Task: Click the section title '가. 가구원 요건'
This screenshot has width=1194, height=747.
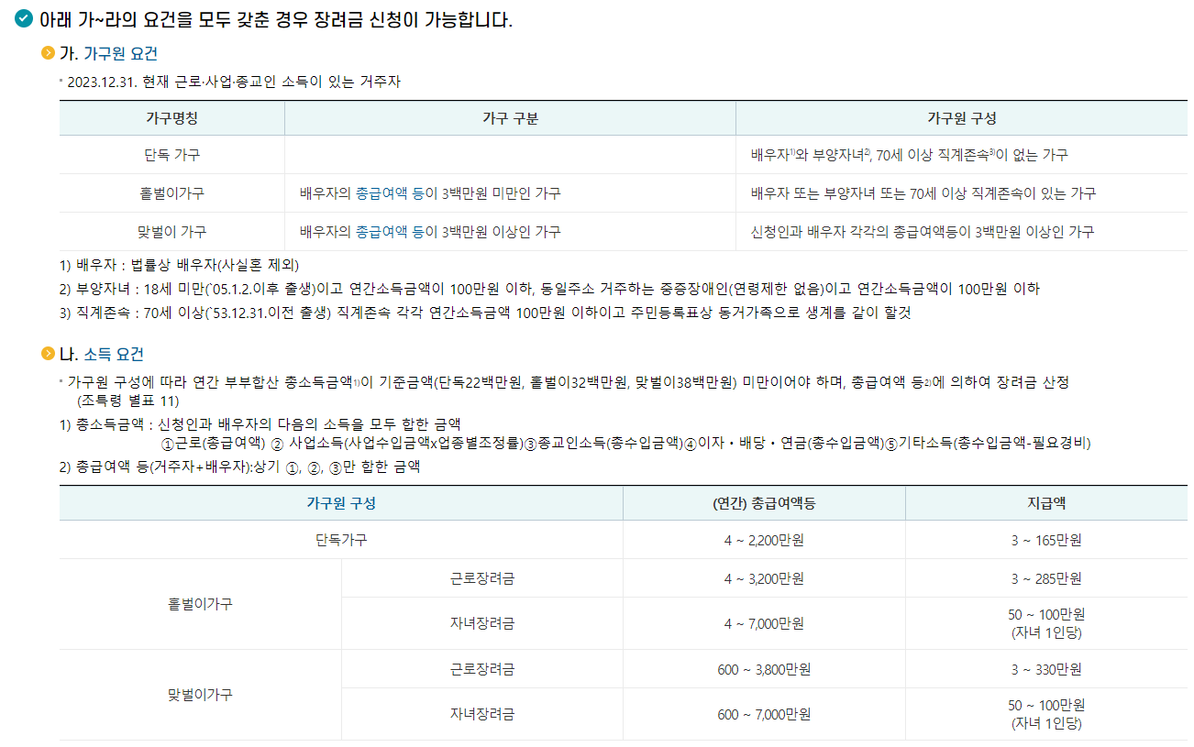Action: (x=108, y=54)
